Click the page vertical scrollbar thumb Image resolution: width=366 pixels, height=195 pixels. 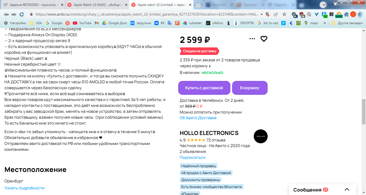point(364,111)
